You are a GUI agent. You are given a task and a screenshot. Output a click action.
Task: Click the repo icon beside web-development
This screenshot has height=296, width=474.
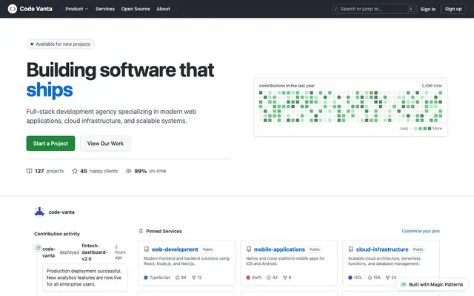pos(147,249)
